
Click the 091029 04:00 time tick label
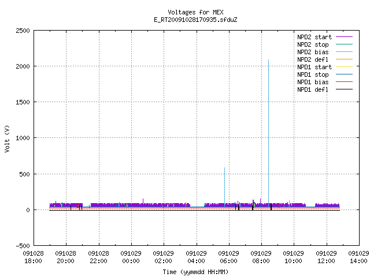pyautogui.click(x=197, y=257)
